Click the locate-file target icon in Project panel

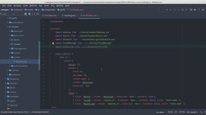25,14
